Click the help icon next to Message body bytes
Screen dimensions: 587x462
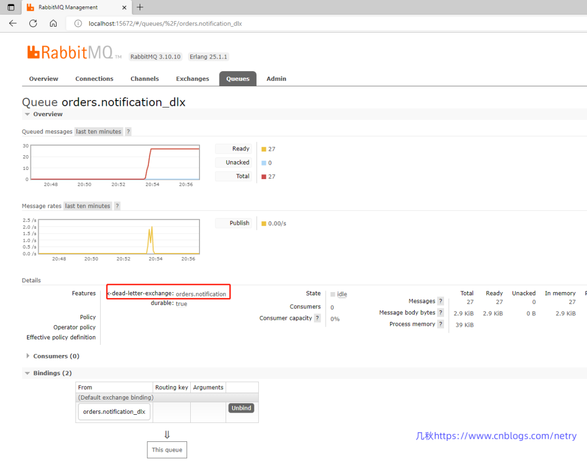click(441, 313)
